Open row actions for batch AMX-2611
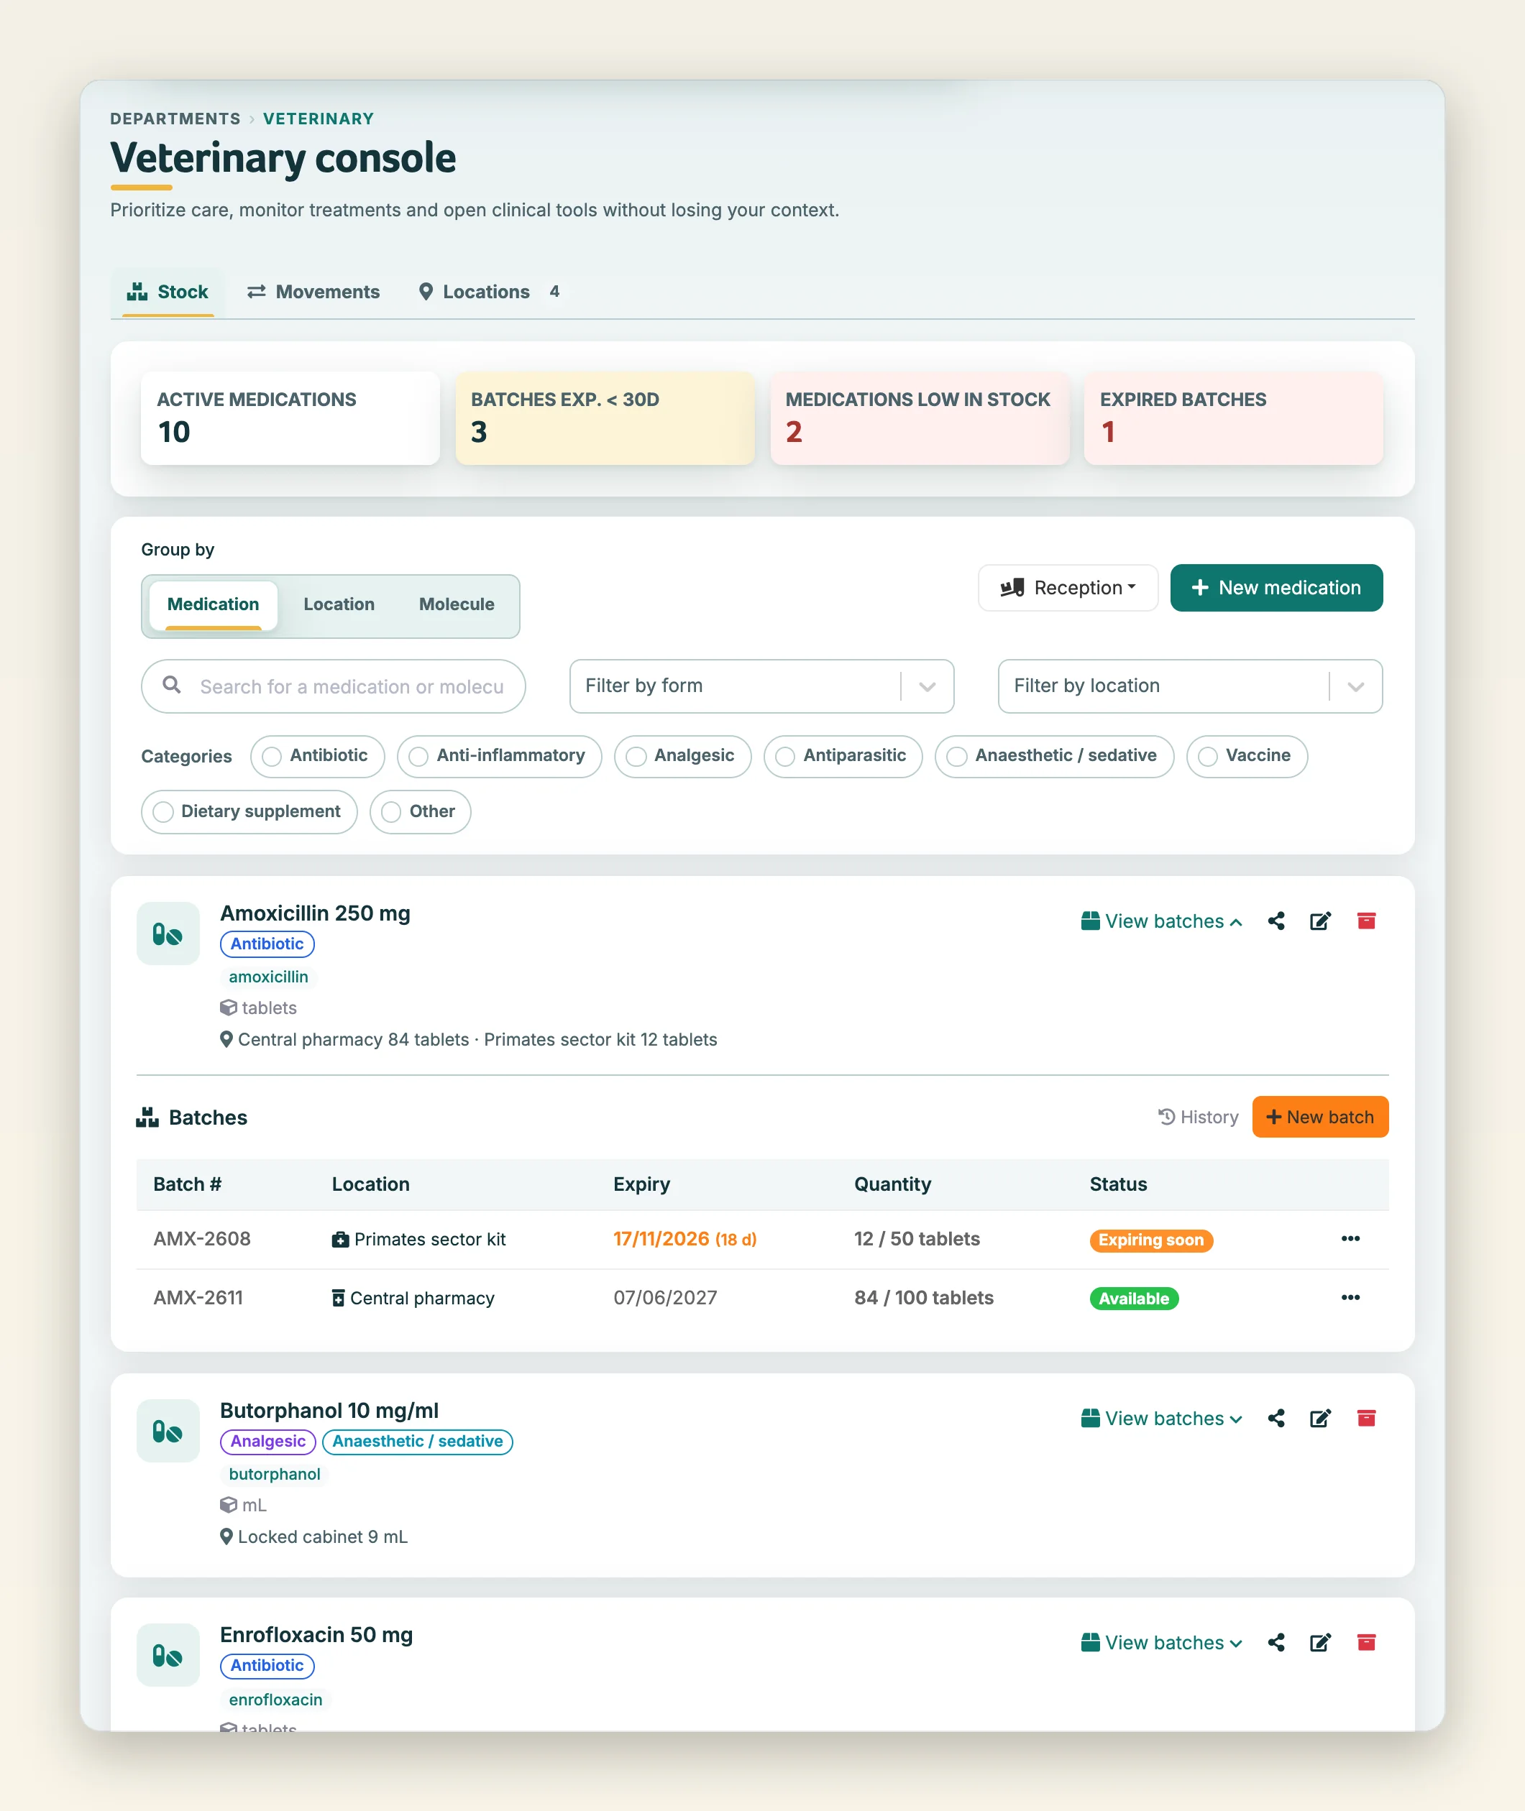The width and height of the screenshot is (1525, 1811). click(1350, 1298)
